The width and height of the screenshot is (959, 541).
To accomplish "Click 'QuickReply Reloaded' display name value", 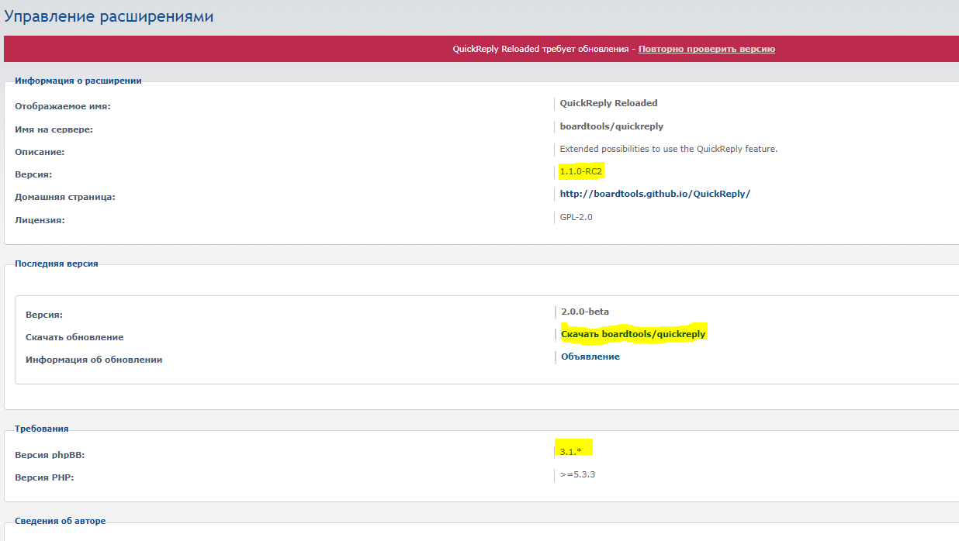I will click(608, 103).
